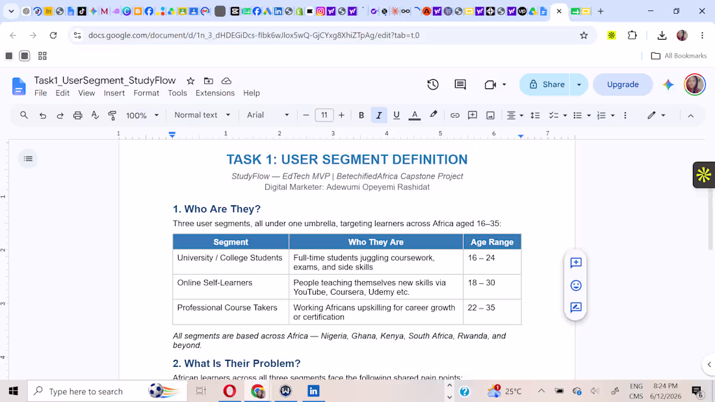The image size is (715, 402).
Task: Open the Tools menu
Action: tap(177, 93)
